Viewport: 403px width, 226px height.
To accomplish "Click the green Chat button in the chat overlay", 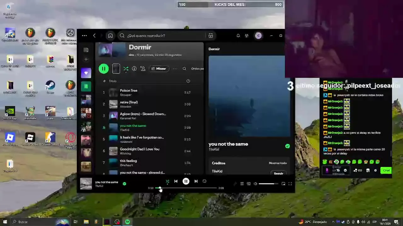I will [x=386, y=170].
